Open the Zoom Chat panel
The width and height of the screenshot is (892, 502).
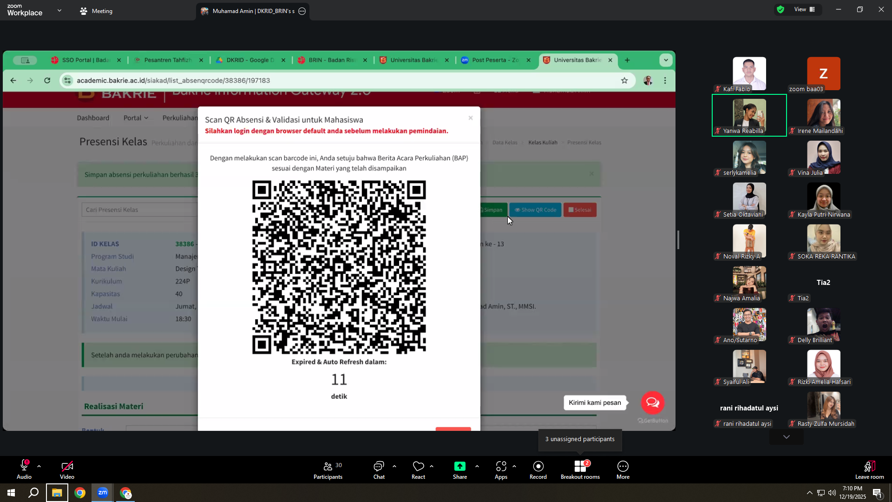tap(379, 469)
